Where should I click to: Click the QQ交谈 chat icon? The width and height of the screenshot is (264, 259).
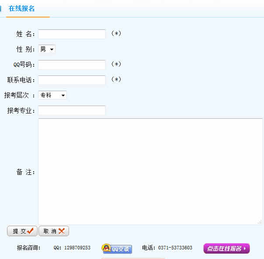[x=117, y=248]
